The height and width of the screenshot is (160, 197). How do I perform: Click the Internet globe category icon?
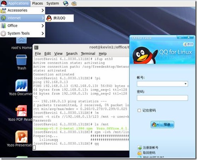pos(3,18)
